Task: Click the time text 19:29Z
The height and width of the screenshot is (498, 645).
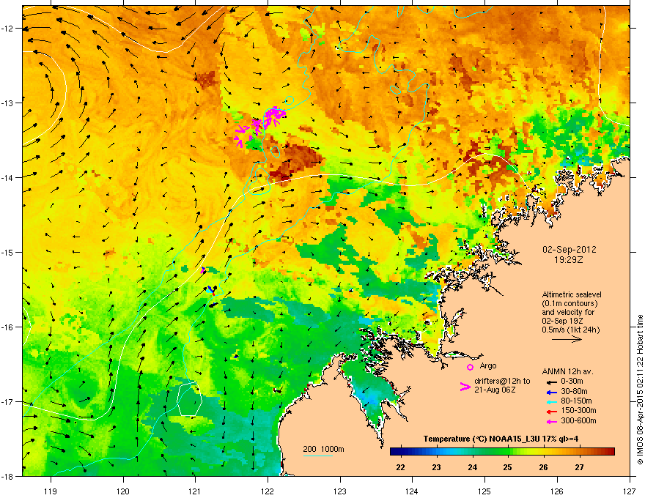Action: click(x=570, y=260)
